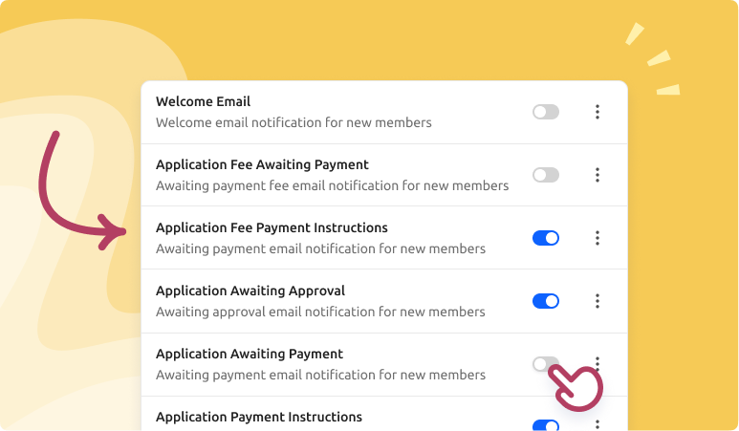Screen dimensions: 739x431
Task: Select the Application Awaiting Approval title
Action: pyautogui.click(x=250, y=291)
